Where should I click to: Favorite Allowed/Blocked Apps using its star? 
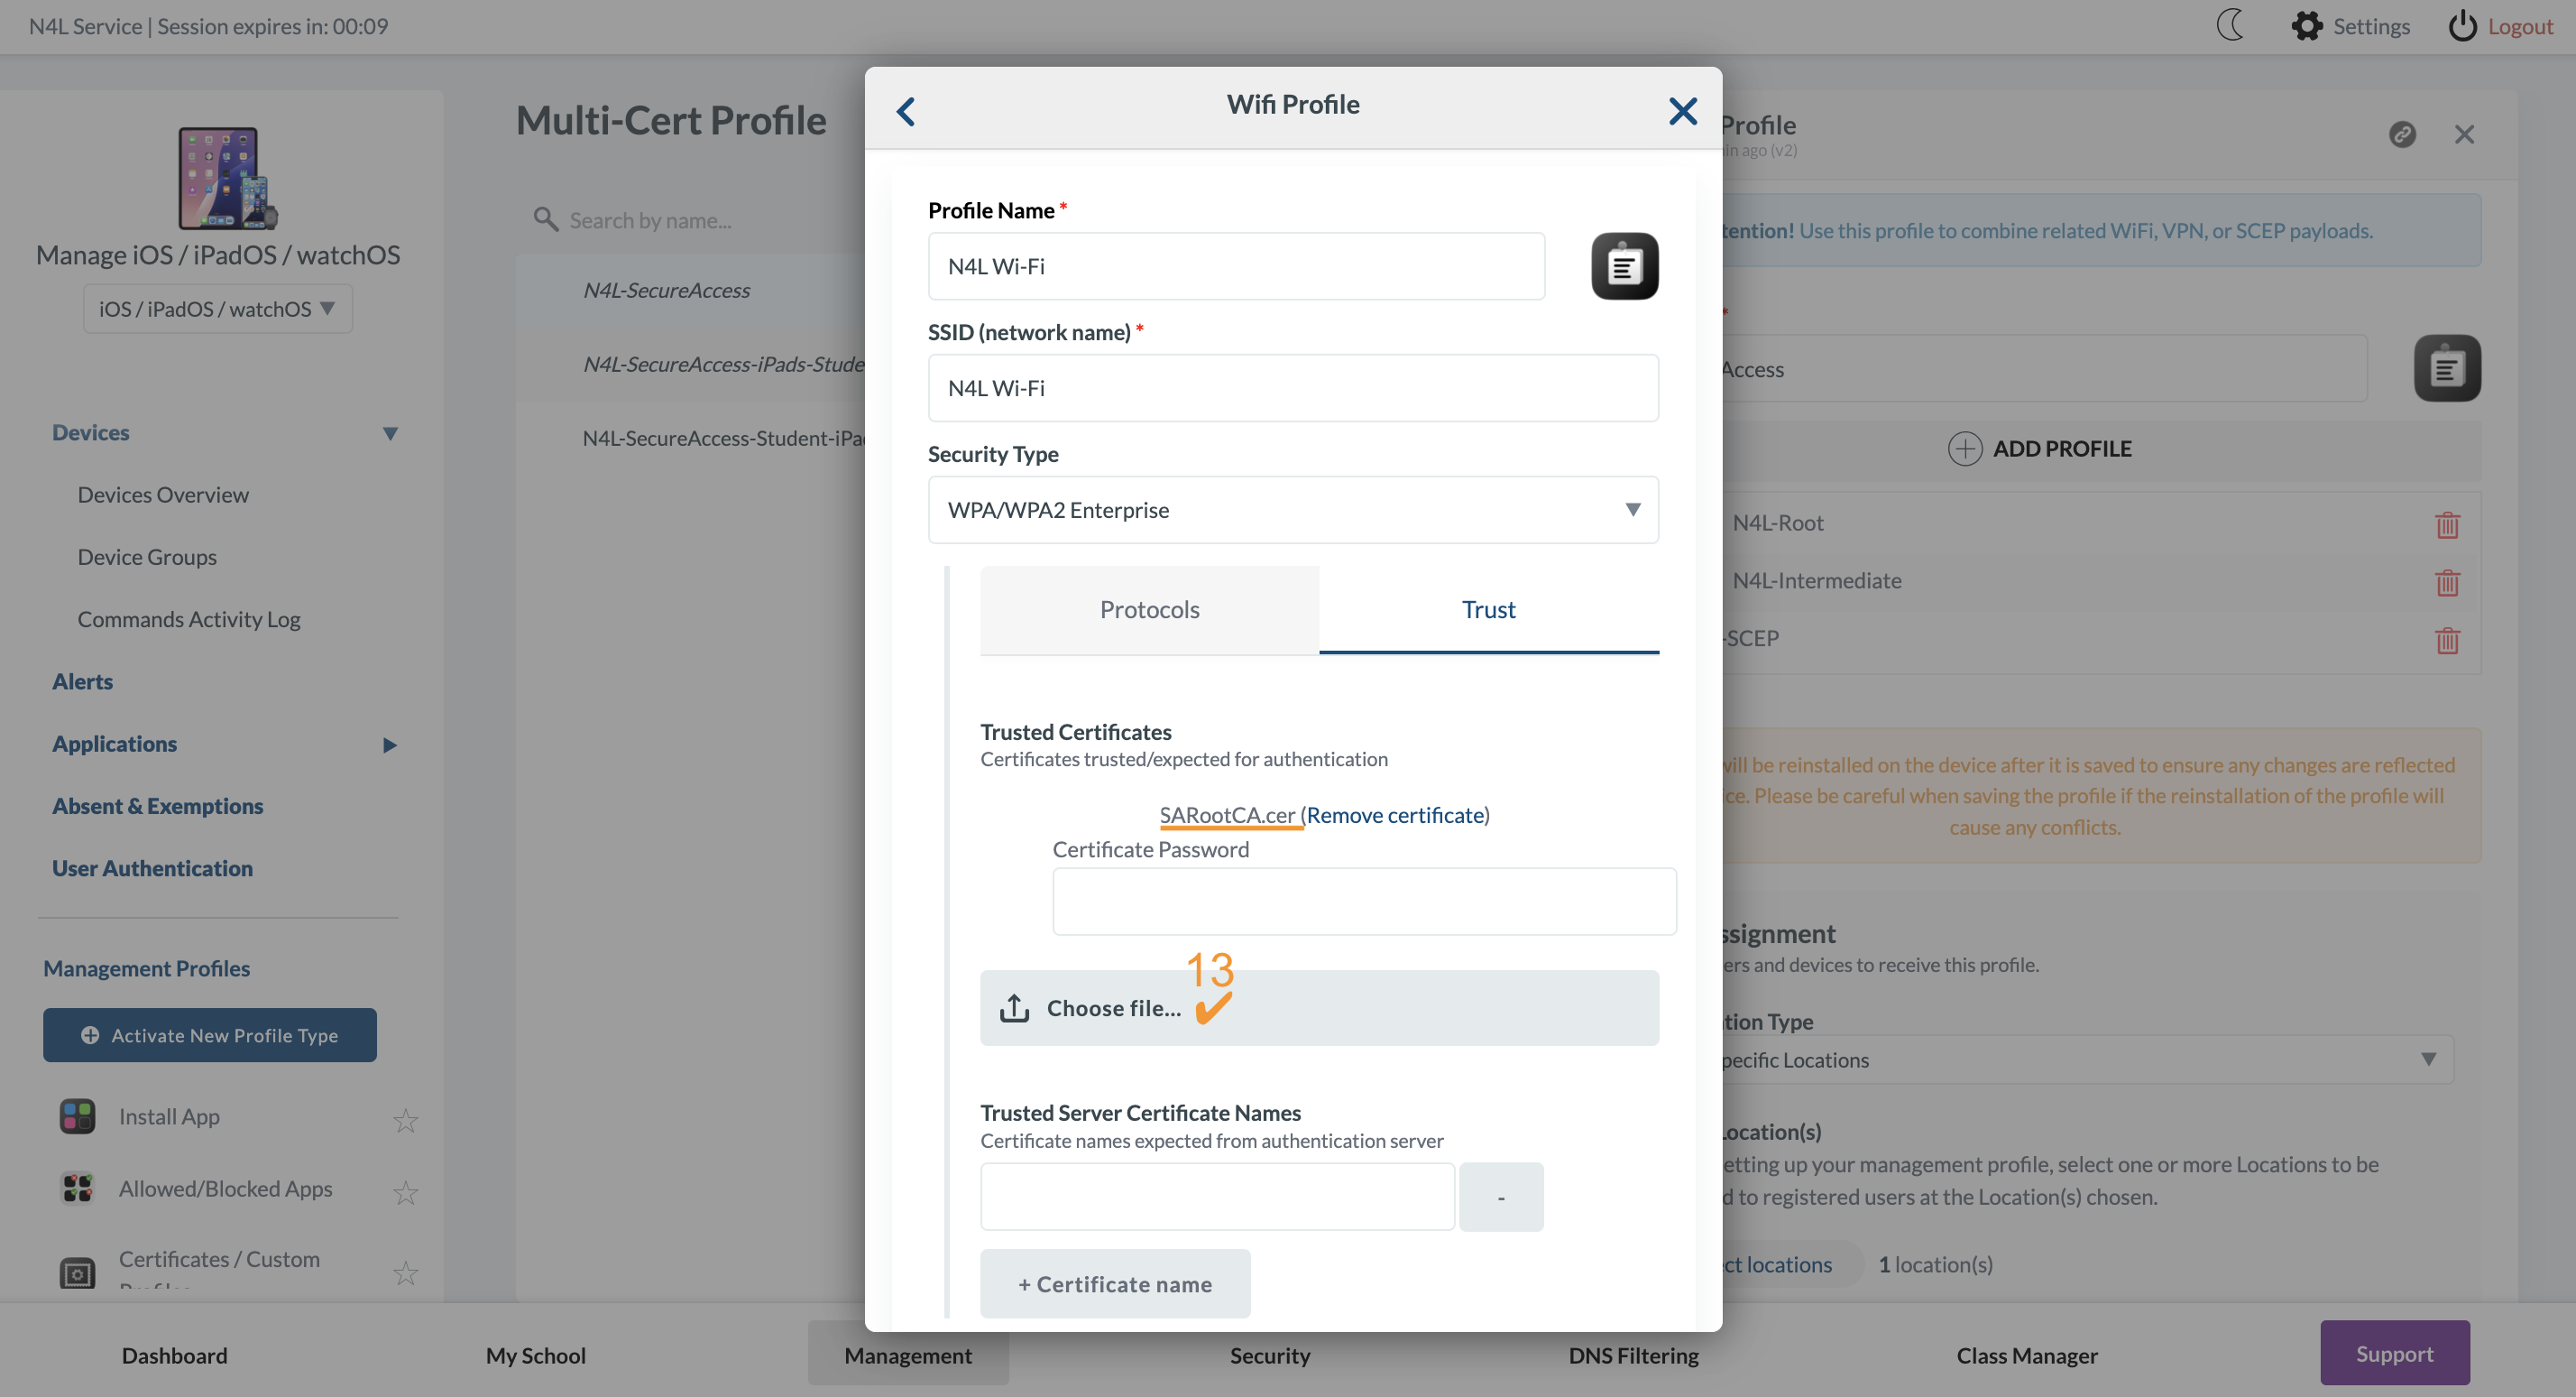click(x=405, y=1193)
